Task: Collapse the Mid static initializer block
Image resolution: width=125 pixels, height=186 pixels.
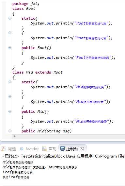Action: coord(10,82)
